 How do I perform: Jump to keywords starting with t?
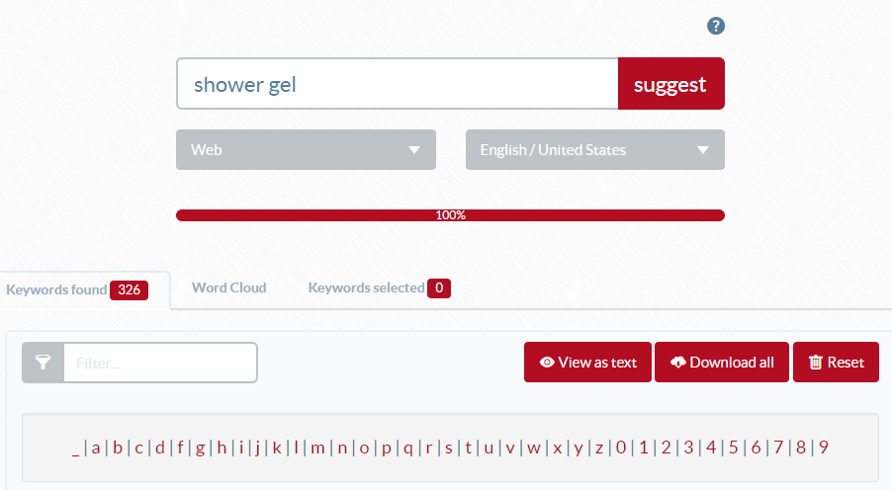coord(468,448)
